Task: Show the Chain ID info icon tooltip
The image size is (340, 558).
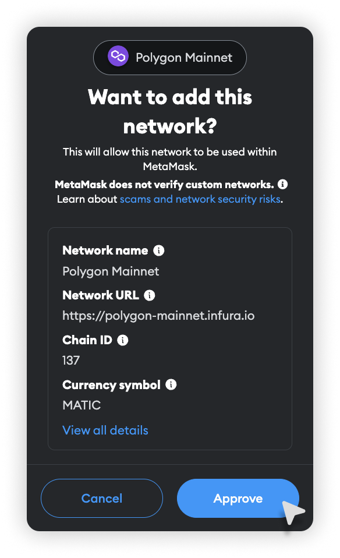Action: [123, 340]
